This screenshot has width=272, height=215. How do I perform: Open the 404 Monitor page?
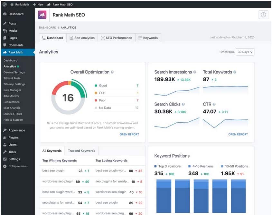coord(12,96)
